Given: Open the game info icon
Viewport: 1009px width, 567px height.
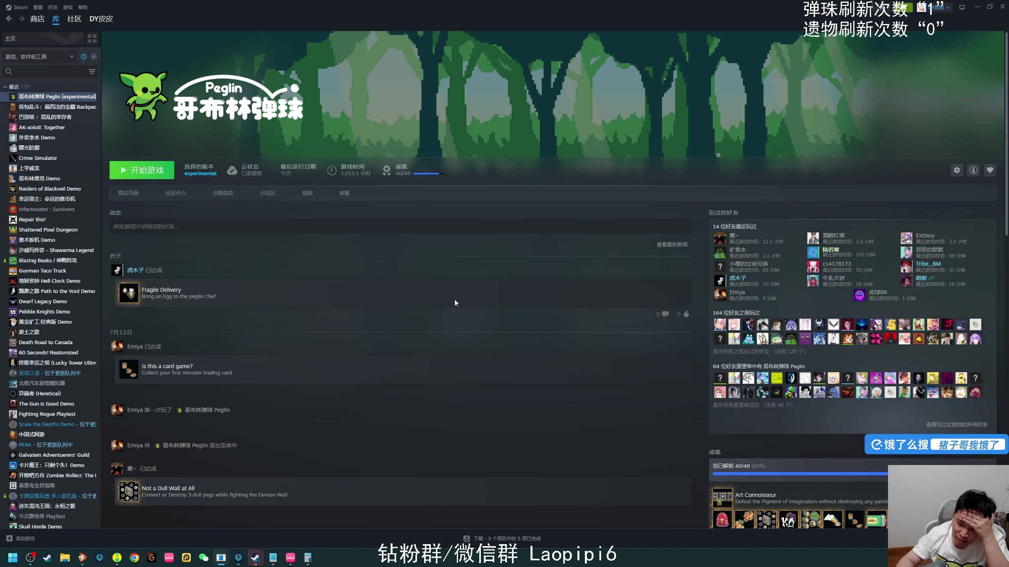Looking at the screenshot, I should [974, 170].
